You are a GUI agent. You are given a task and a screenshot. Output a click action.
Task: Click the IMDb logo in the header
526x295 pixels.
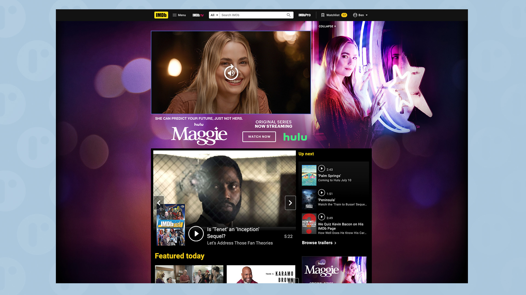coord(161,15)
